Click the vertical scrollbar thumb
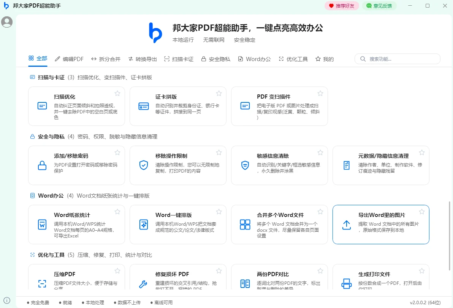The image size is (453, 308). [x=449, y=236]
